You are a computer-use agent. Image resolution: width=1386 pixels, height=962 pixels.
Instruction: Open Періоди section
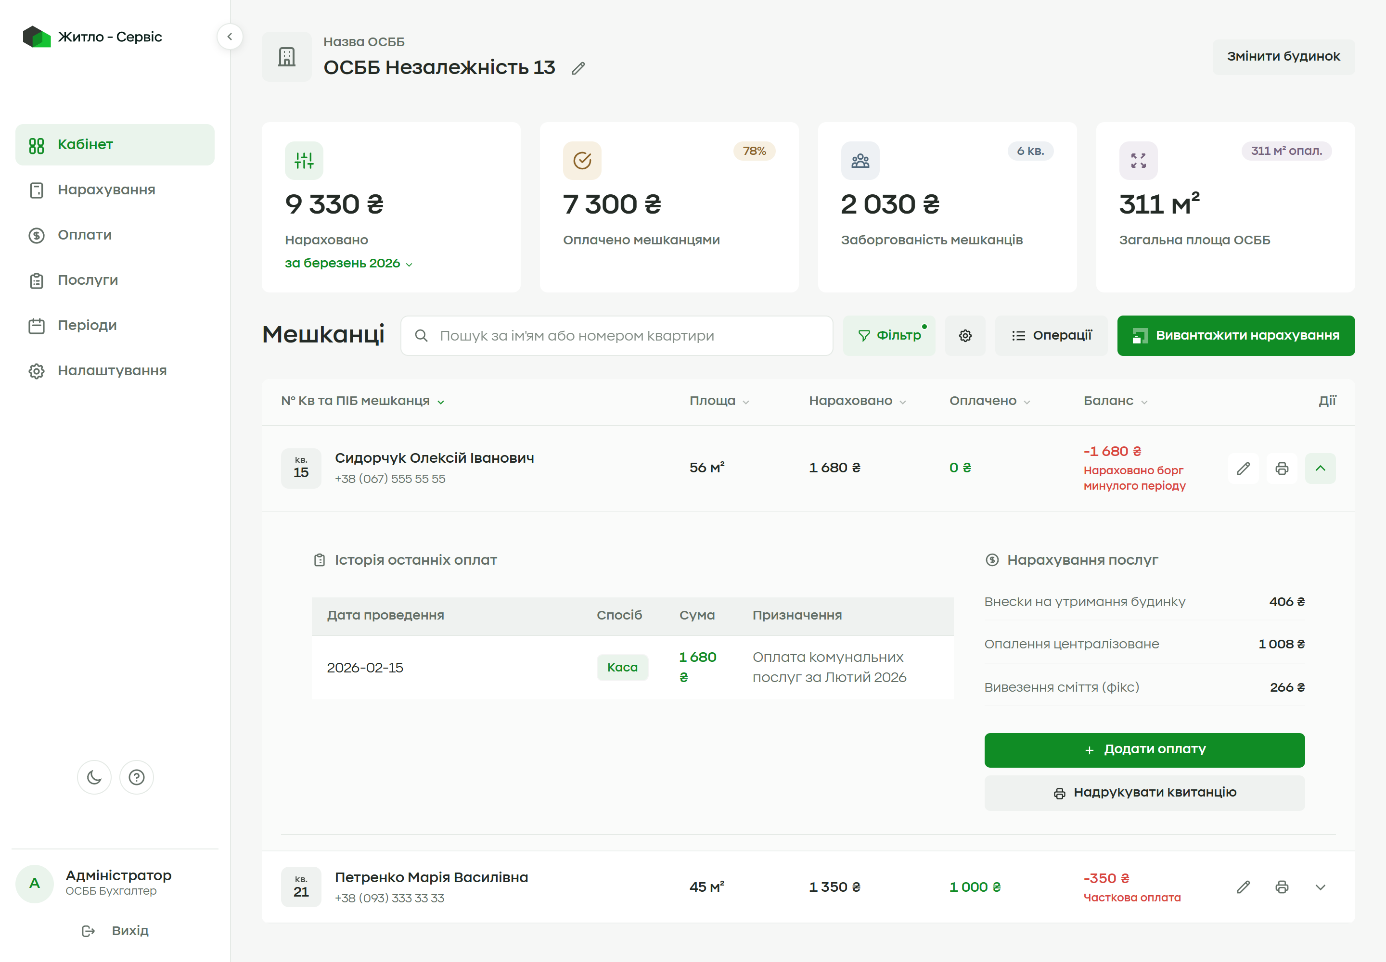coord(115,326)
